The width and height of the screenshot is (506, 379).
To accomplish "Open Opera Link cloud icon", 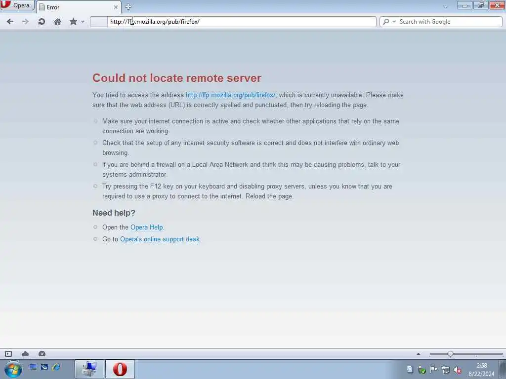I will (25, 354).
